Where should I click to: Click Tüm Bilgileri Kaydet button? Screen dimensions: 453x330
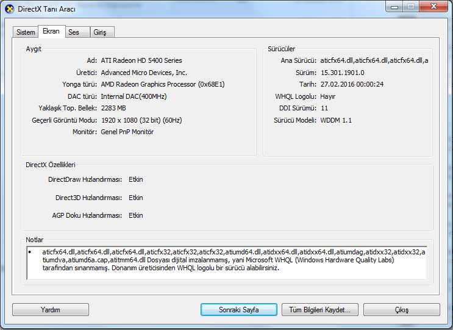(x=320, y=310)
